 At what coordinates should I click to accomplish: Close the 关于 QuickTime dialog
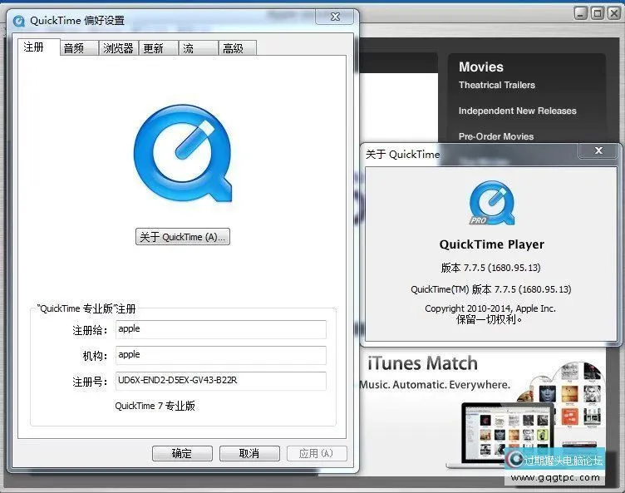pos(598,151)
